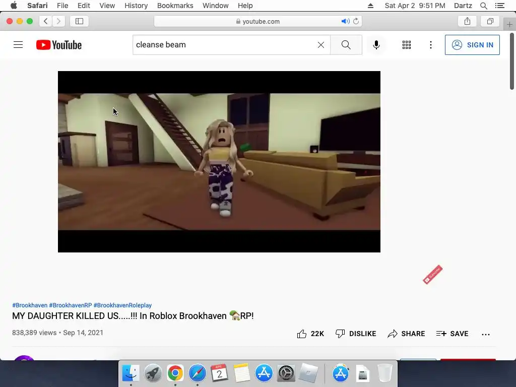This screenshot has height=387, width=516.
Task: Open the #BrookhavenRP hashtag link
Action: click(71, 305)
